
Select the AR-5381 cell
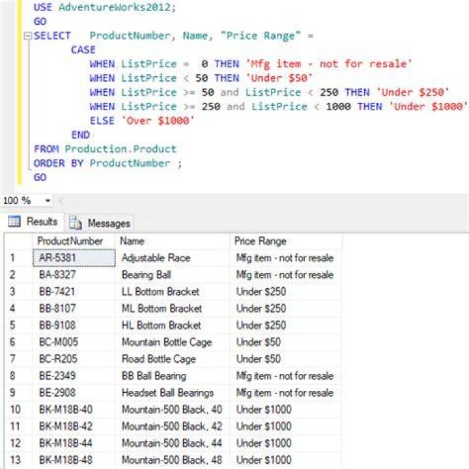click(74, 258)
